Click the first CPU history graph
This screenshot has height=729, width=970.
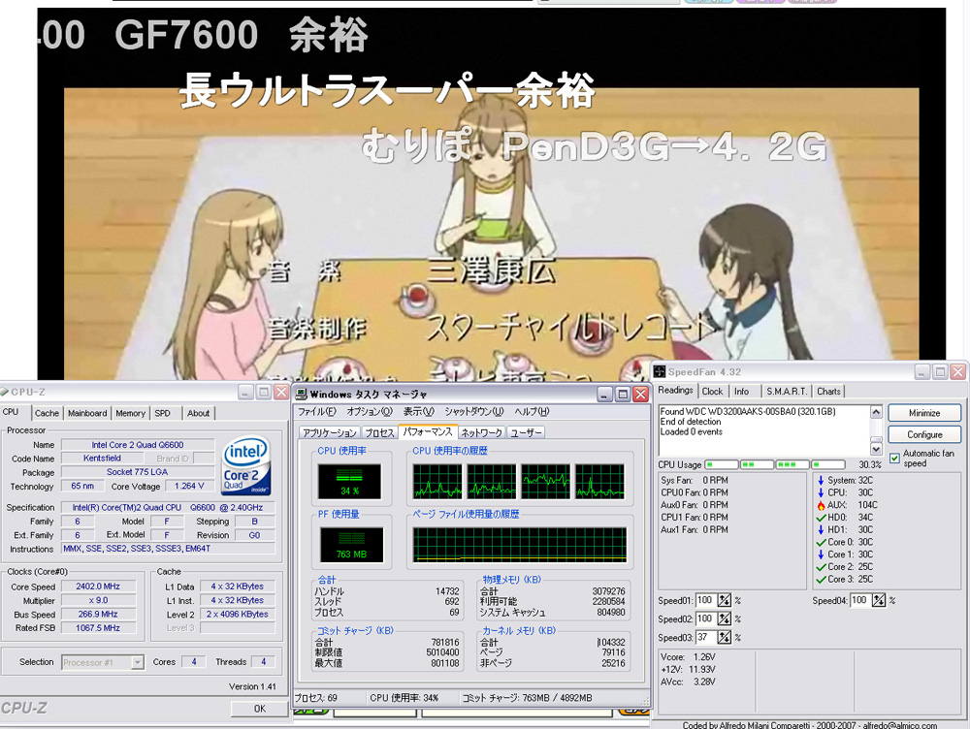pyautogui.click(x=437, y=482)
